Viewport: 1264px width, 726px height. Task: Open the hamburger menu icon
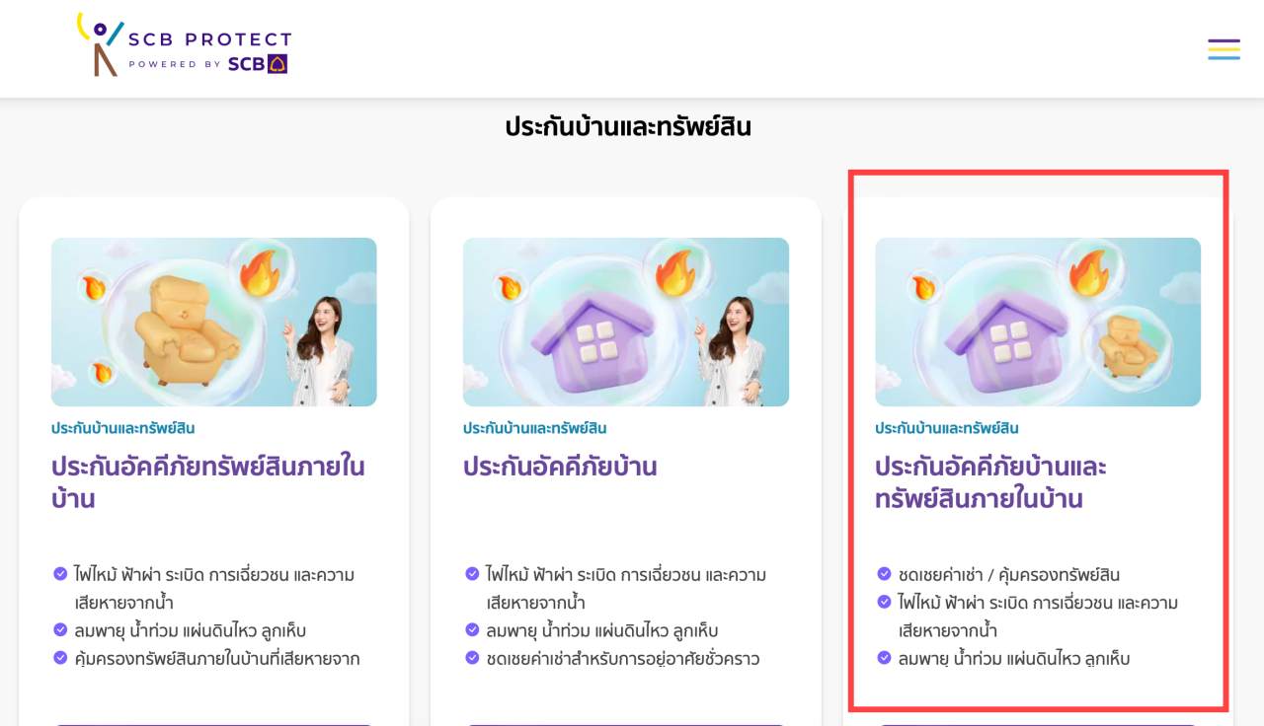(1224, 49)
